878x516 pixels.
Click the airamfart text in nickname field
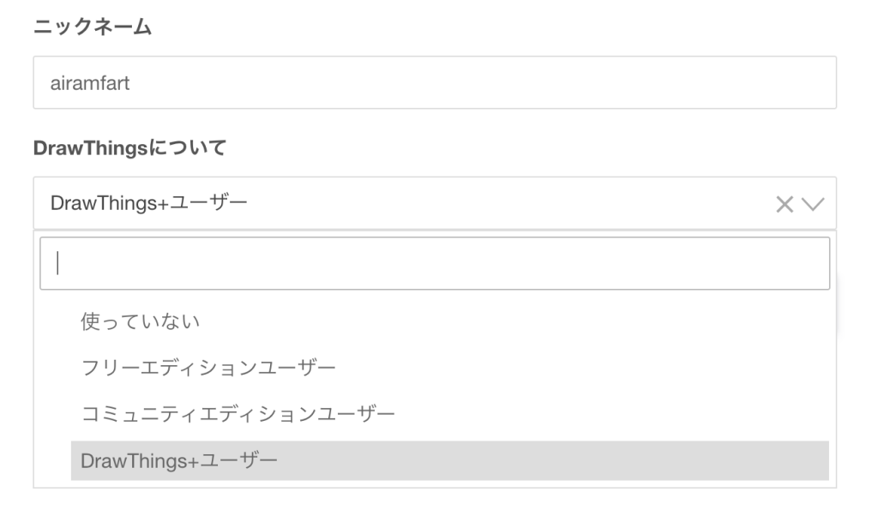pos(90,83)
